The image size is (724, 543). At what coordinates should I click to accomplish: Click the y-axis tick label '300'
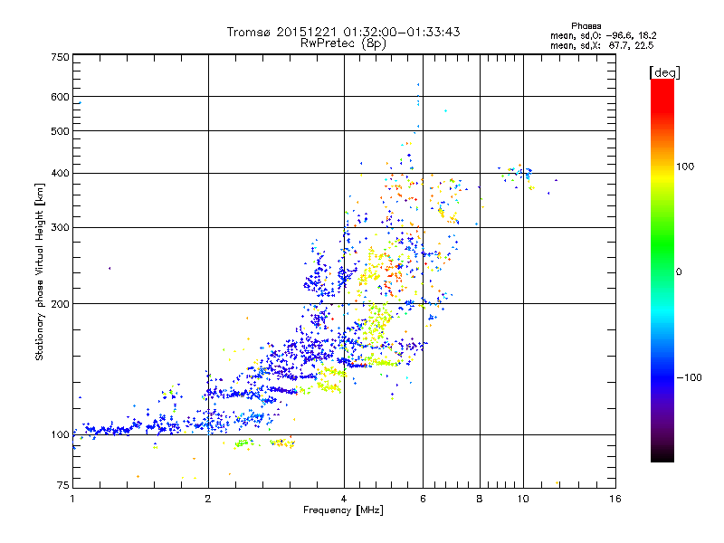pos(61,227)
